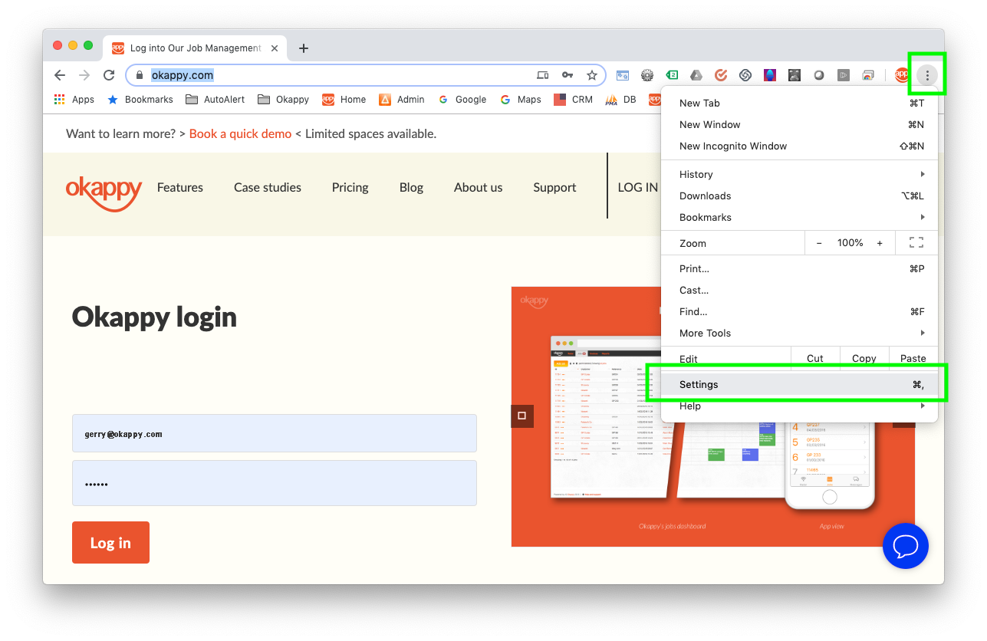This screenshot has width=987, height=641.
Task: Open Settings from the Chrome menu
Action: pos(800,385)
